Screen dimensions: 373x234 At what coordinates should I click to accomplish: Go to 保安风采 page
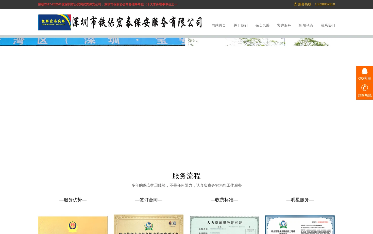262,25
